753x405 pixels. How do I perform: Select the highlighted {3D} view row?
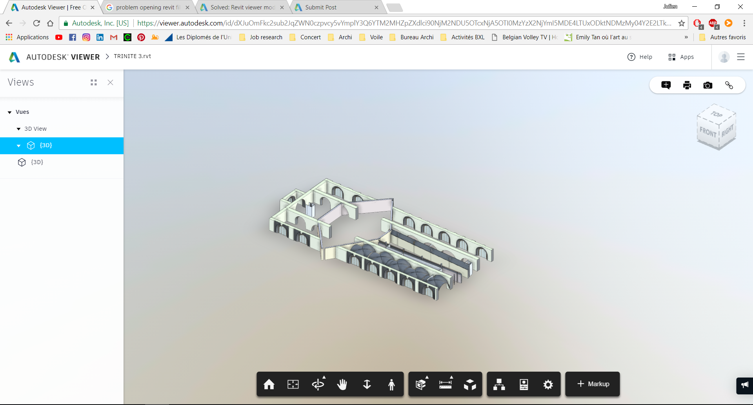(62, 146)
